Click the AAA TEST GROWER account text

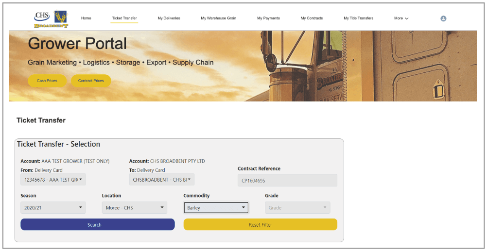(75, 161)
